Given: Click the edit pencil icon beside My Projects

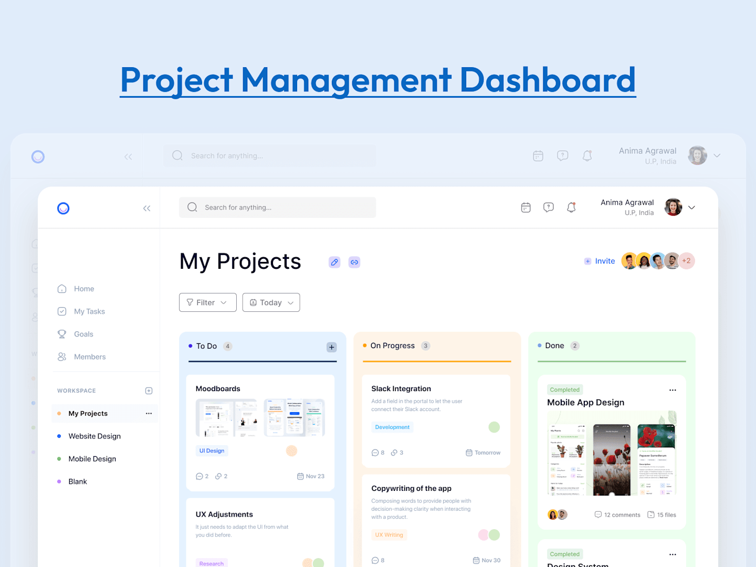Looking at the screenshot, I should tap(334, 262).
